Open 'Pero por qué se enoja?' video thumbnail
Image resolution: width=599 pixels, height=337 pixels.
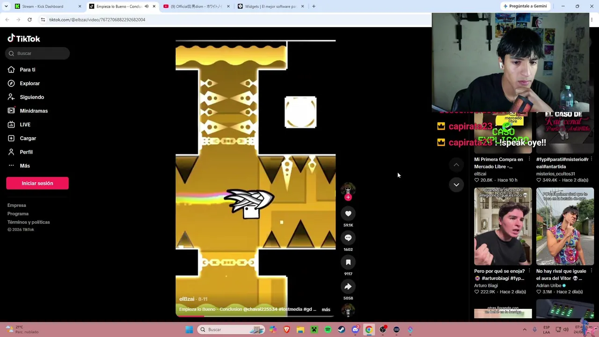503,227
